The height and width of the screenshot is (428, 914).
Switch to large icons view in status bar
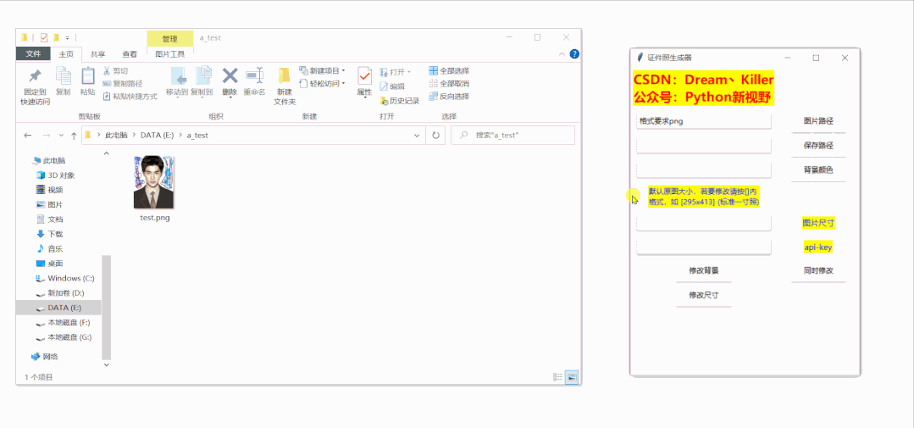click(x=571, y=377)
